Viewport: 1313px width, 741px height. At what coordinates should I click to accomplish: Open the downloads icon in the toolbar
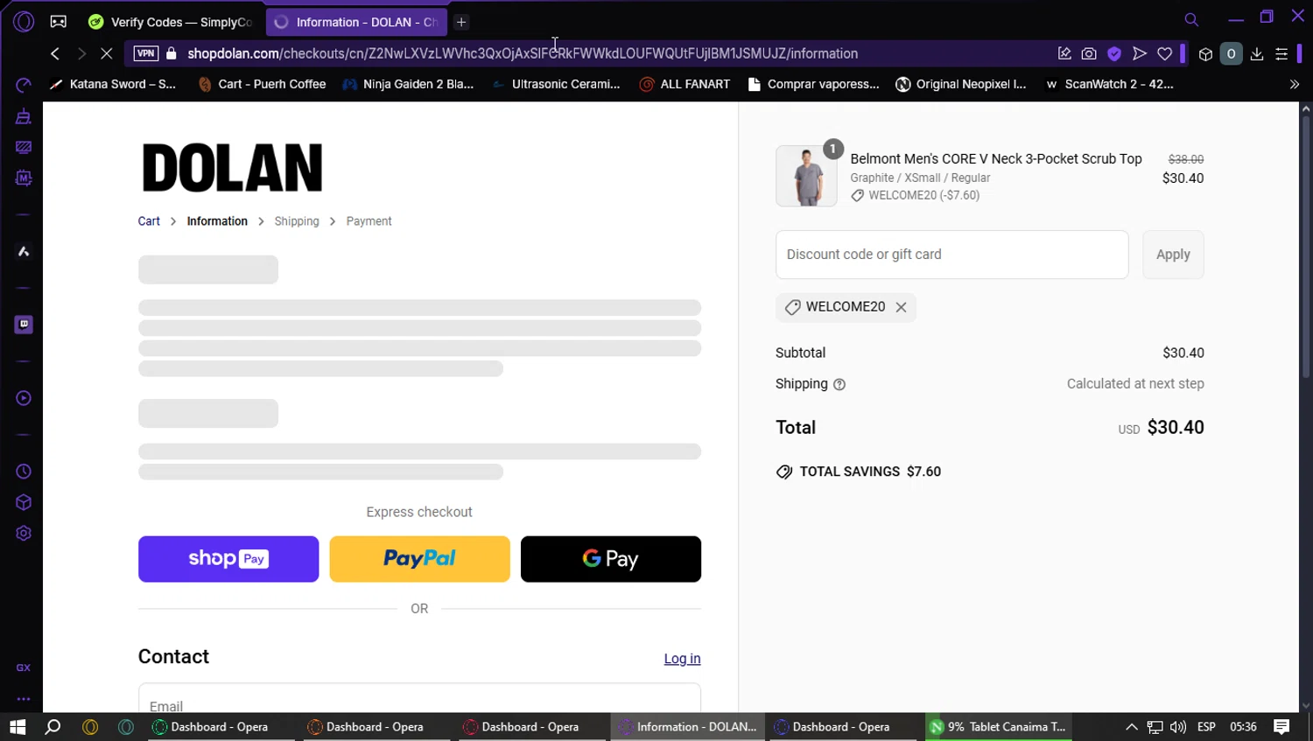click(x=1257, y=53)
